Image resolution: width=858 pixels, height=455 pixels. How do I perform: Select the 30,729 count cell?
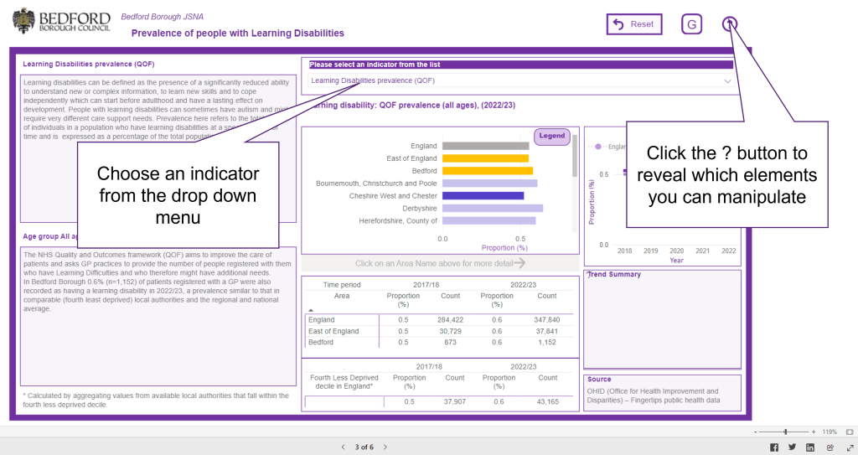(x=450, y=331)
